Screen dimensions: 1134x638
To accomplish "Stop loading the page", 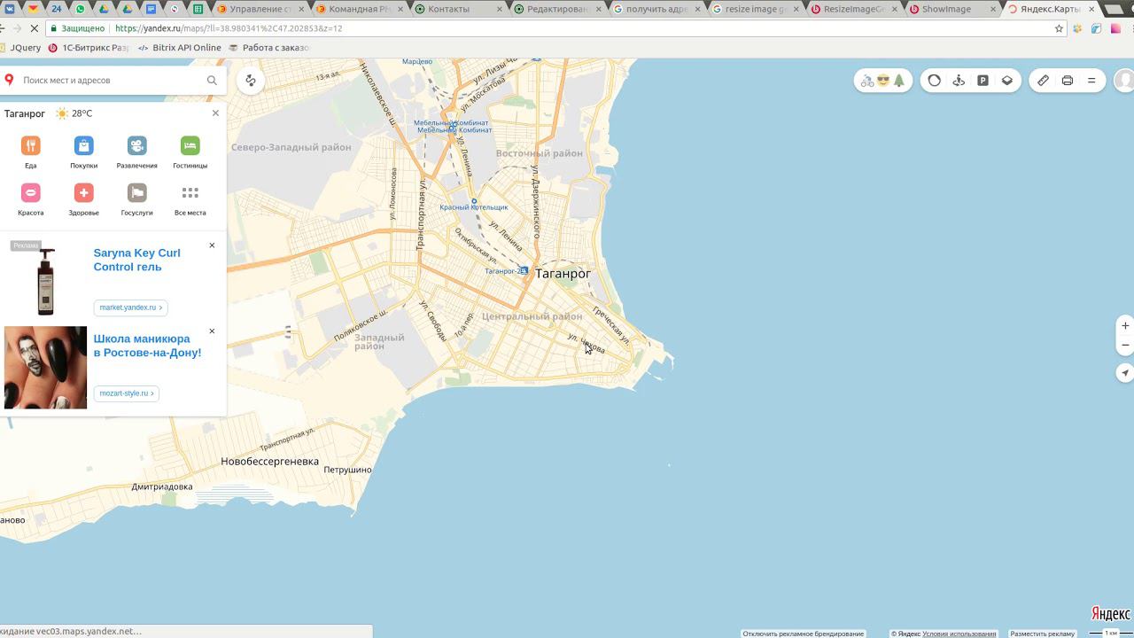I will coord(34,28).
